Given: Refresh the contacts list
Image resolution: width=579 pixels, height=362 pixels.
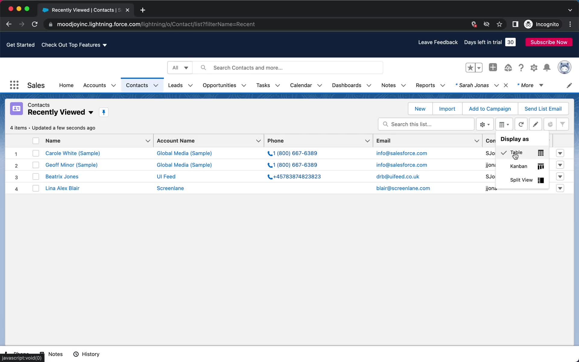Looking at the screenshot, I should pos(521,124).
